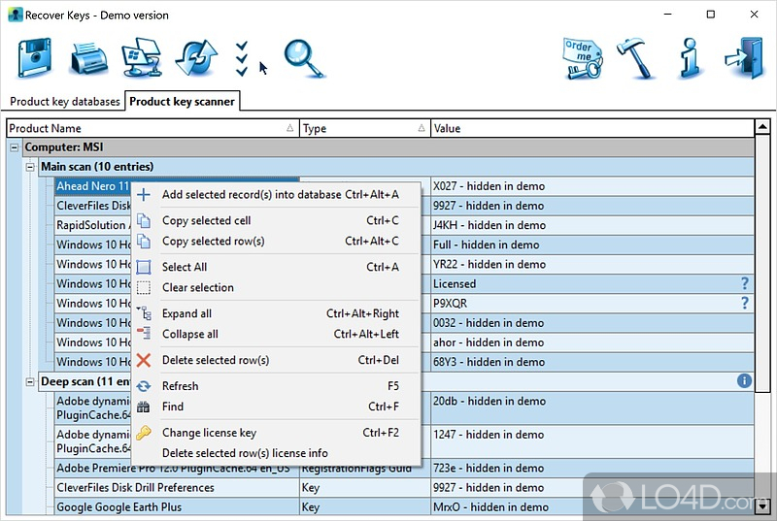The width and height of the screenshot is (777, 521).
Task: Click the scan computer monitor icon
Action: 142,58
